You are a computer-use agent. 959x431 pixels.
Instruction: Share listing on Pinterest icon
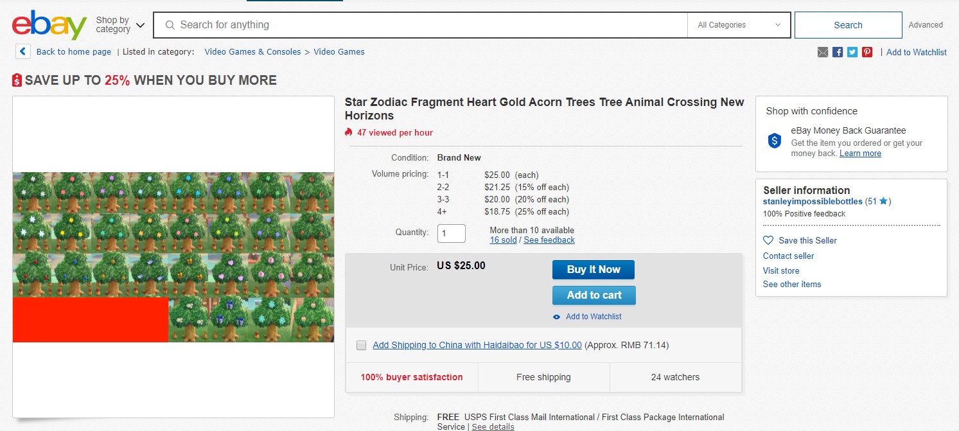[x=867, y=52]
